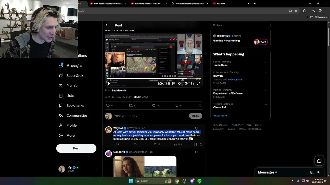This screenshot has width=330, height=185.
Task: Switch to How billionaires stole America tab
Action: [x=108, y=4]
